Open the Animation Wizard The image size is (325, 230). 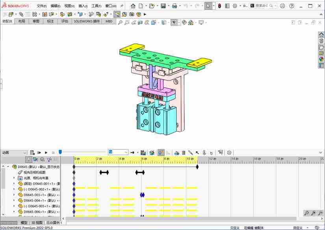(152, 153)
